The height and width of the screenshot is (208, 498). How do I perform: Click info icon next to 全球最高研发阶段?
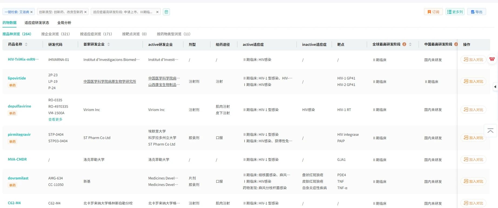[x=404, y=44]
